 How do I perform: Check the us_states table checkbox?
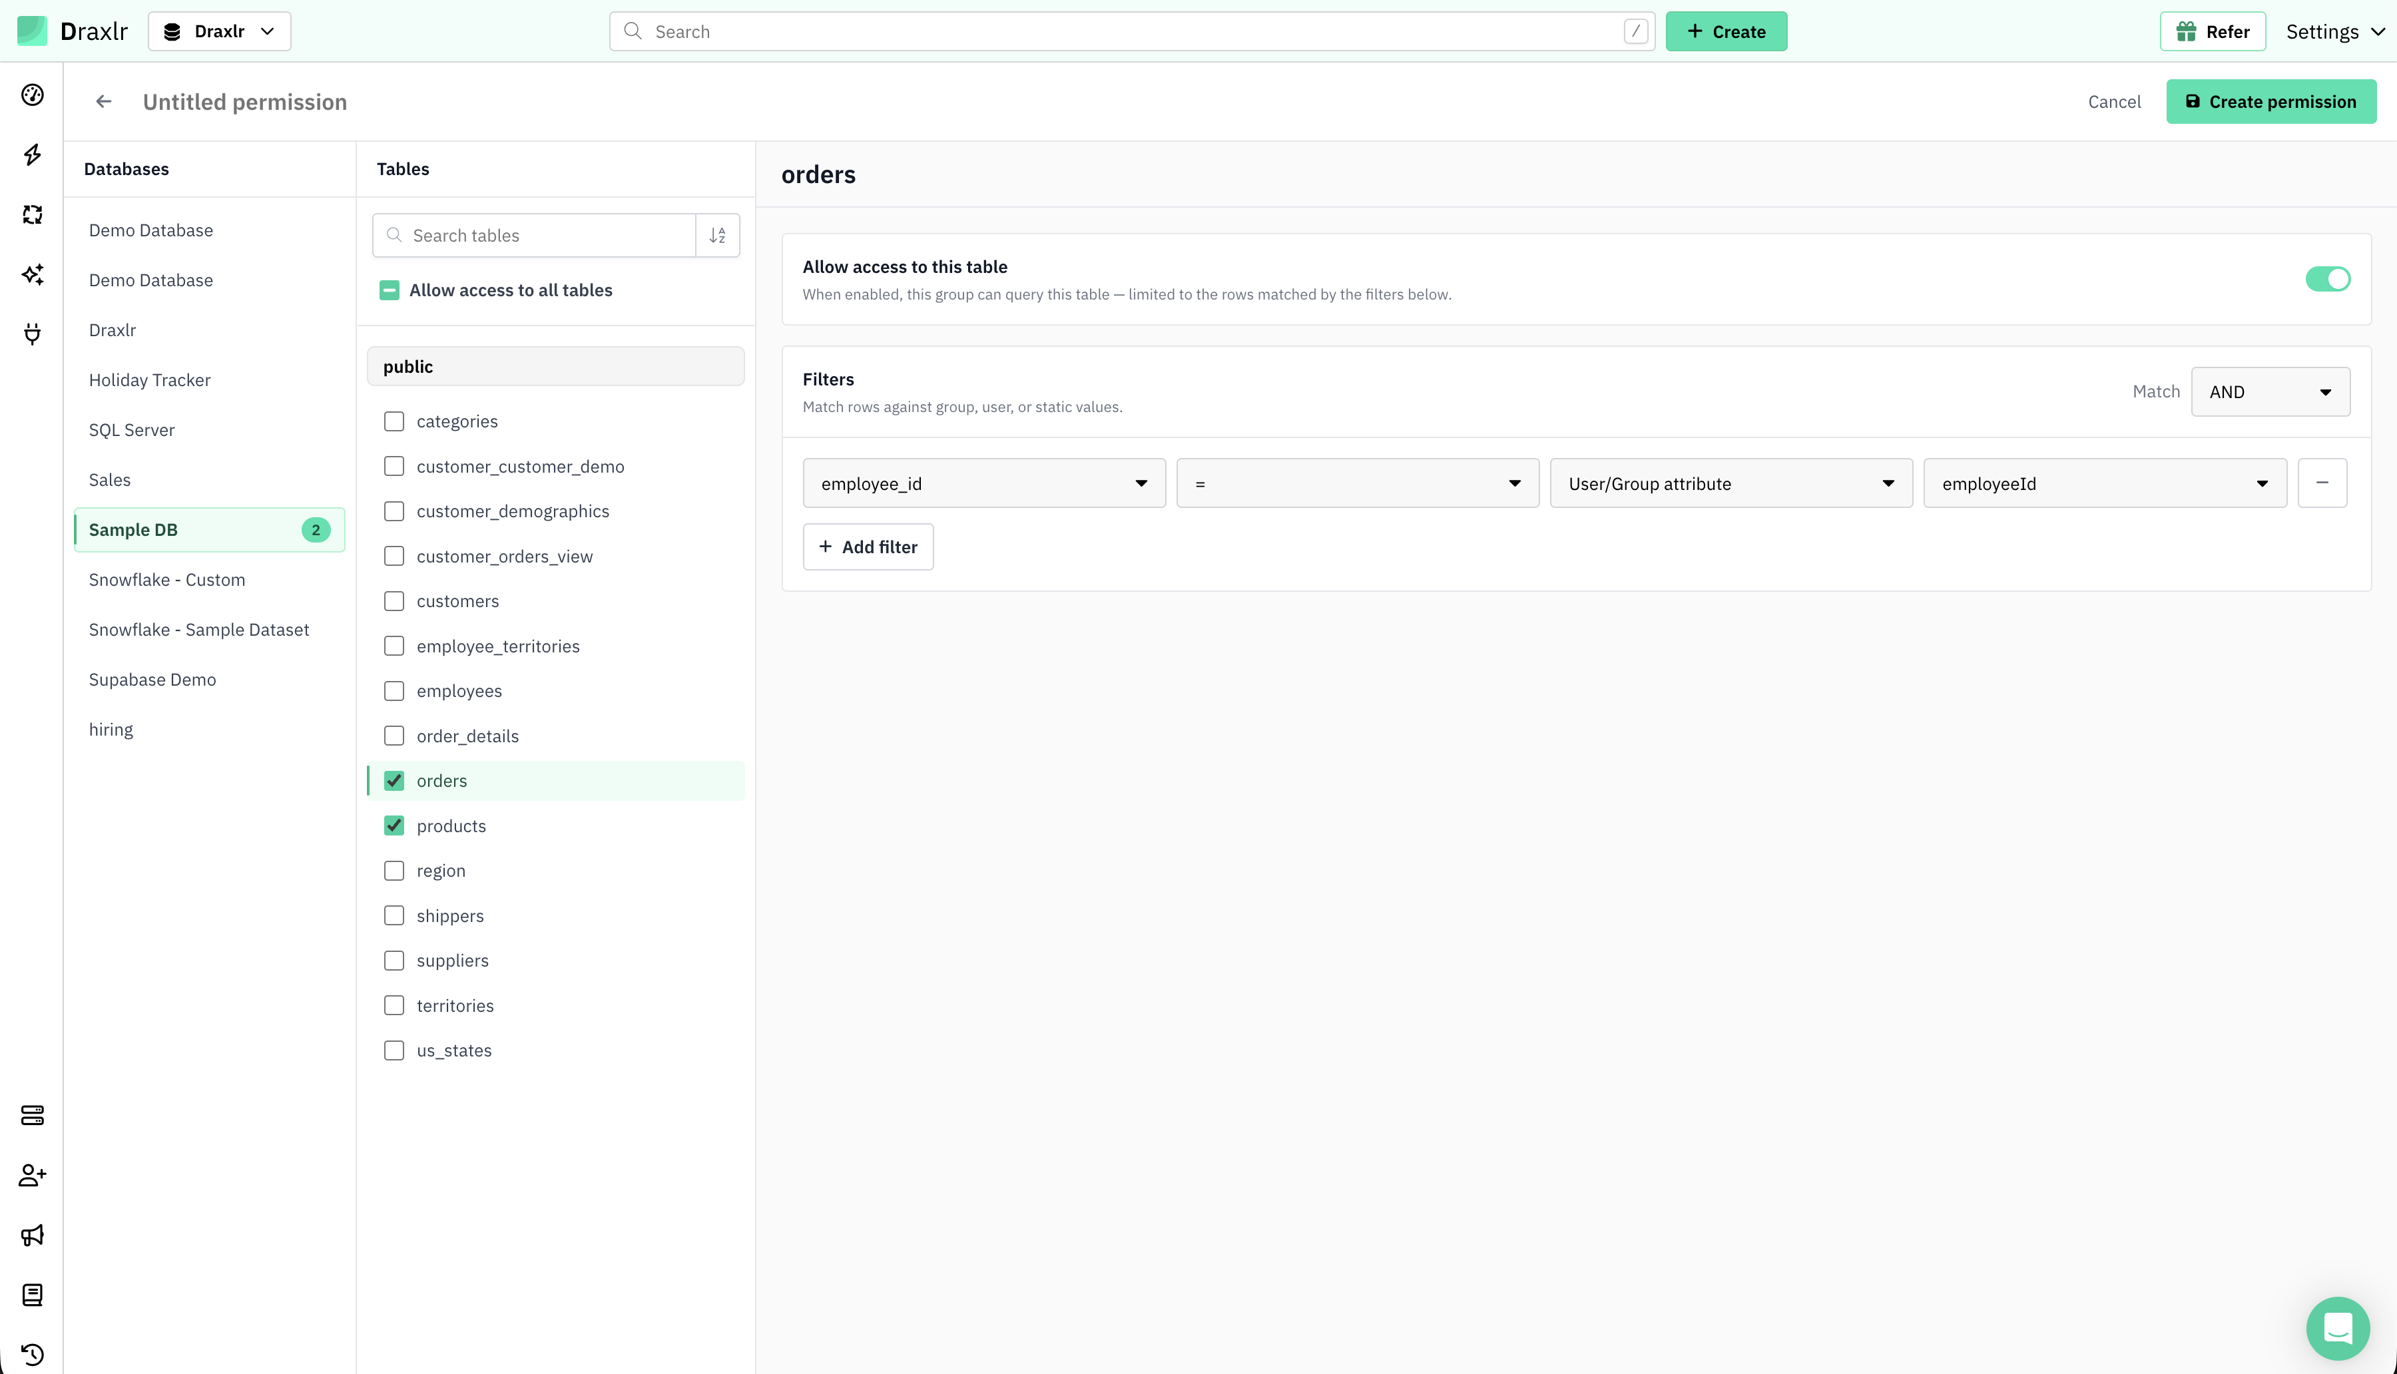(394, 1050)
